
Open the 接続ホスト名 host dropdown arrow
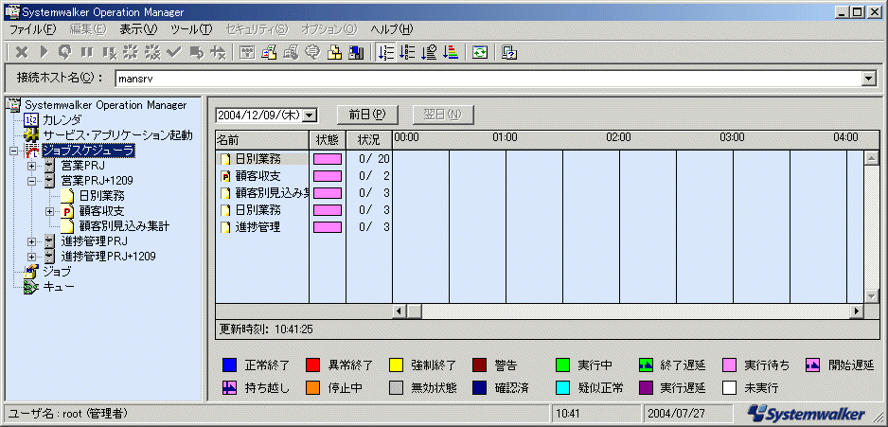869,80
